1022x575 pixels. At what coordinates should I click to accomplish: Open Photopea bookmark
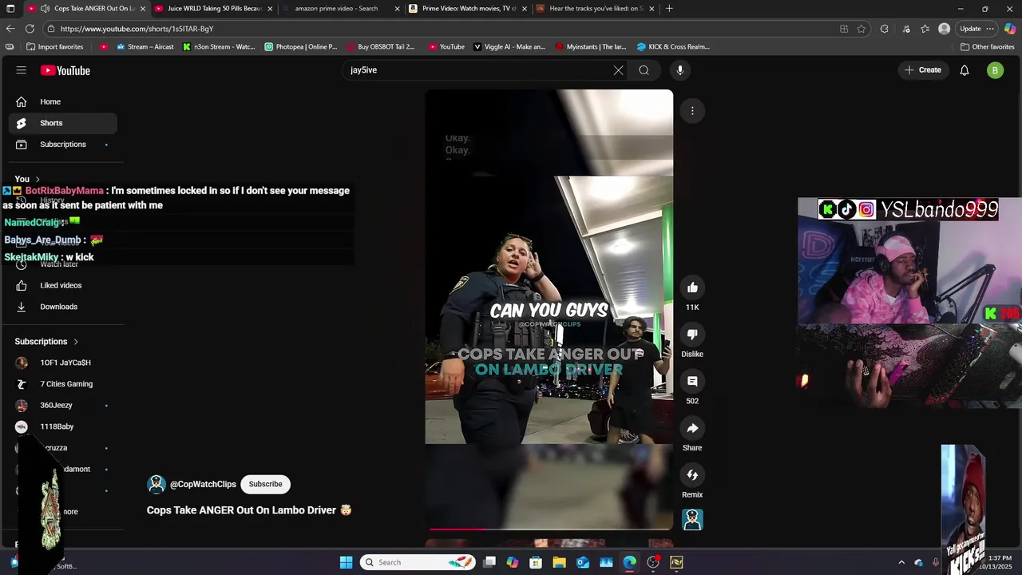(x=300, y=46)
